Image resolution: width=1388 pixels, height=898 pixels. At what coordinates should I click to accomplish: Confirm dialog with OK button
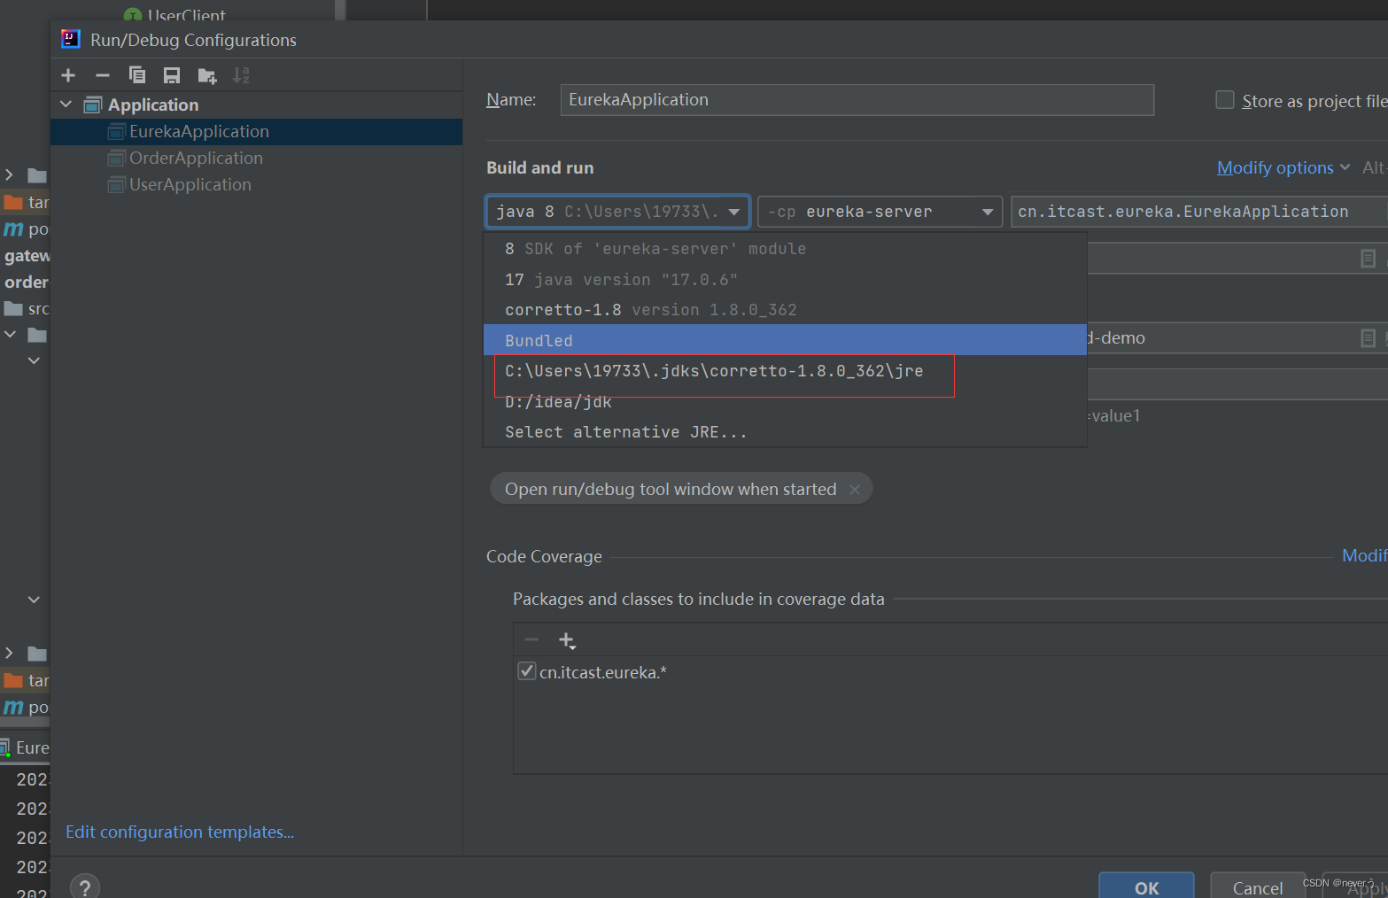(x=1146, y=886)
